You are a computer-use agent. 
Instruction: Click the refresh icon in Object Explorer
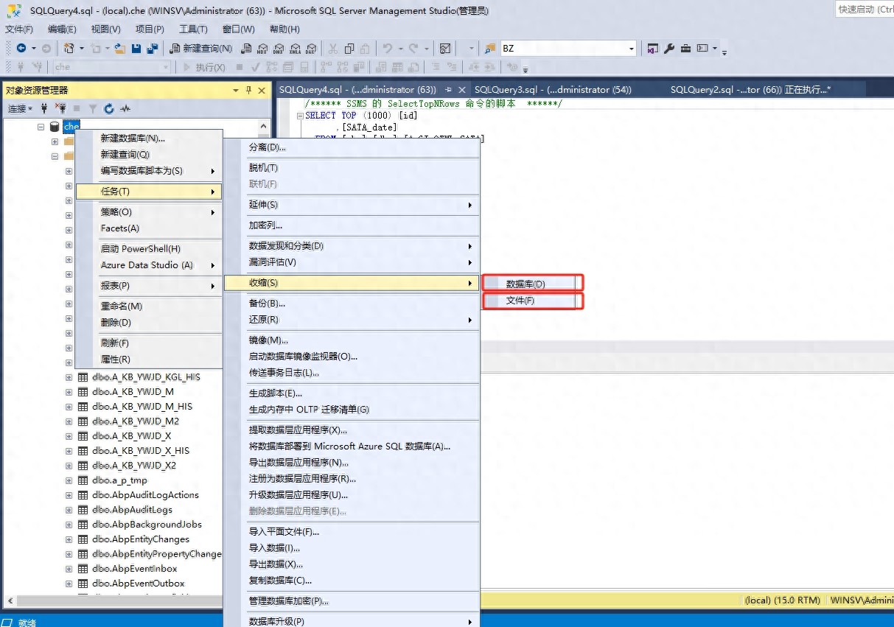coord(109,108)
